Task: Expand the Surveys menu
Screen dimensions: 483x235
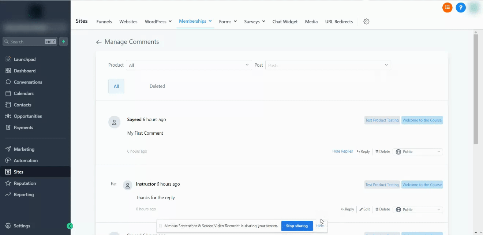Action: coord(255,22)
